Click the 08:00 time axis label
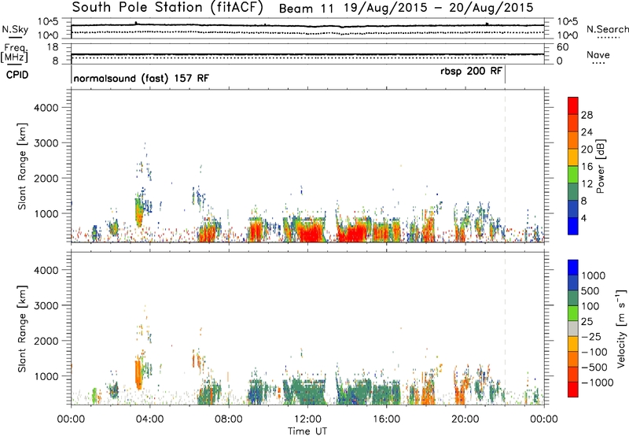Viewport: 629px width, 436px height. (x=228, y=419)
